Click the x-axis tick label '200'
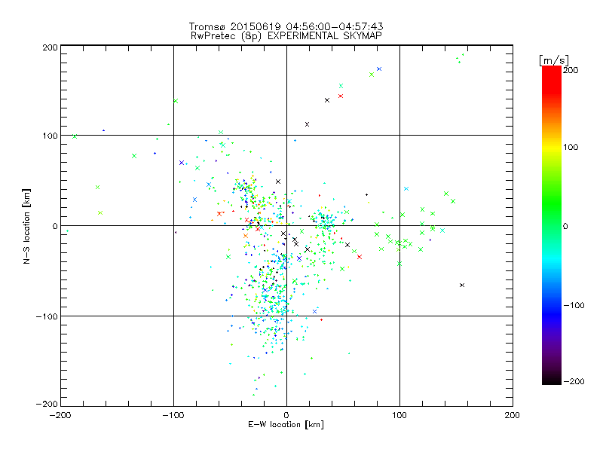The image size is (603, 452). click(x=513, y=415)
